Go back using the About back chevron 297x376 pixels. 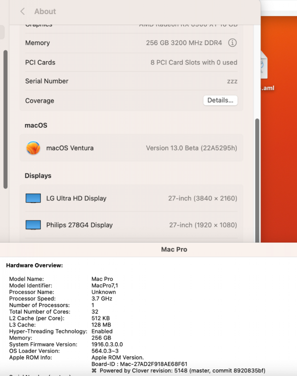[23, 11]
